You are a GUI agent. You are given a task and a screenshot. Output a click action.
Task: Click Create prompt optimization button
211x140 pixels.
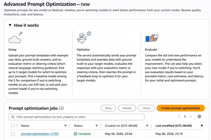[x=180, y=108]
